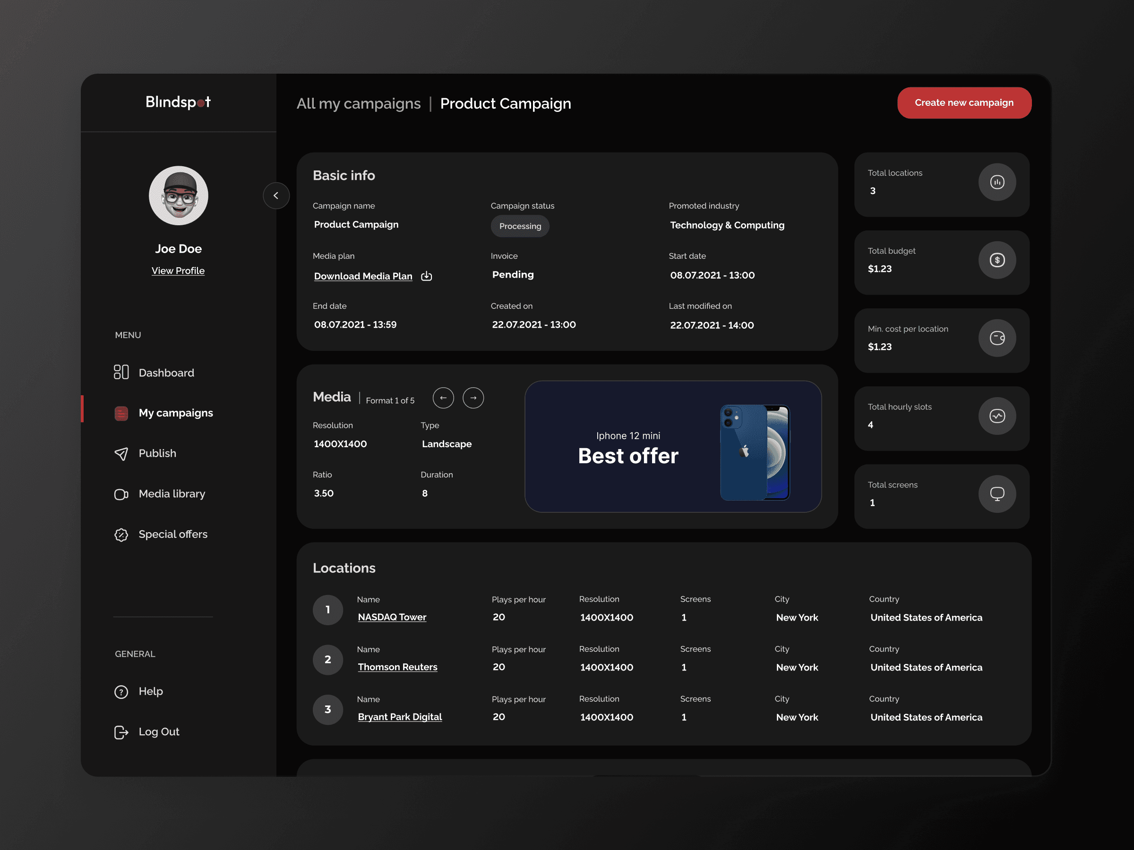Collapse the sidebar with chevron button
The width and height of the screenshot is (1134, 850).
click(276, 195)
